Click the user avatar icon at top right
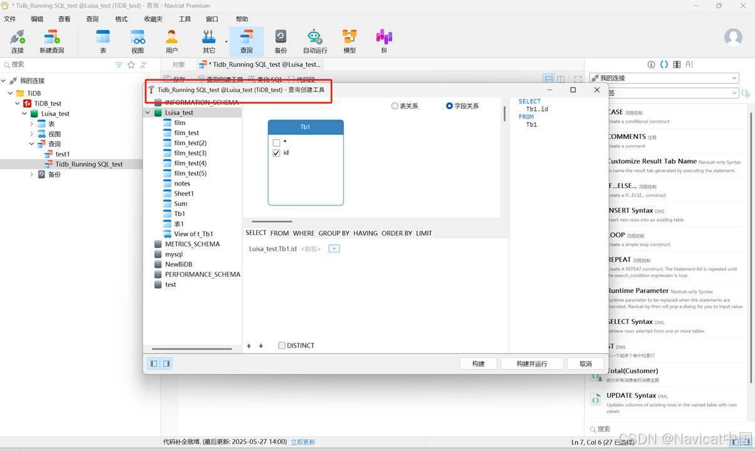Viewport: 755px width, 451px height. pos(733,37)
